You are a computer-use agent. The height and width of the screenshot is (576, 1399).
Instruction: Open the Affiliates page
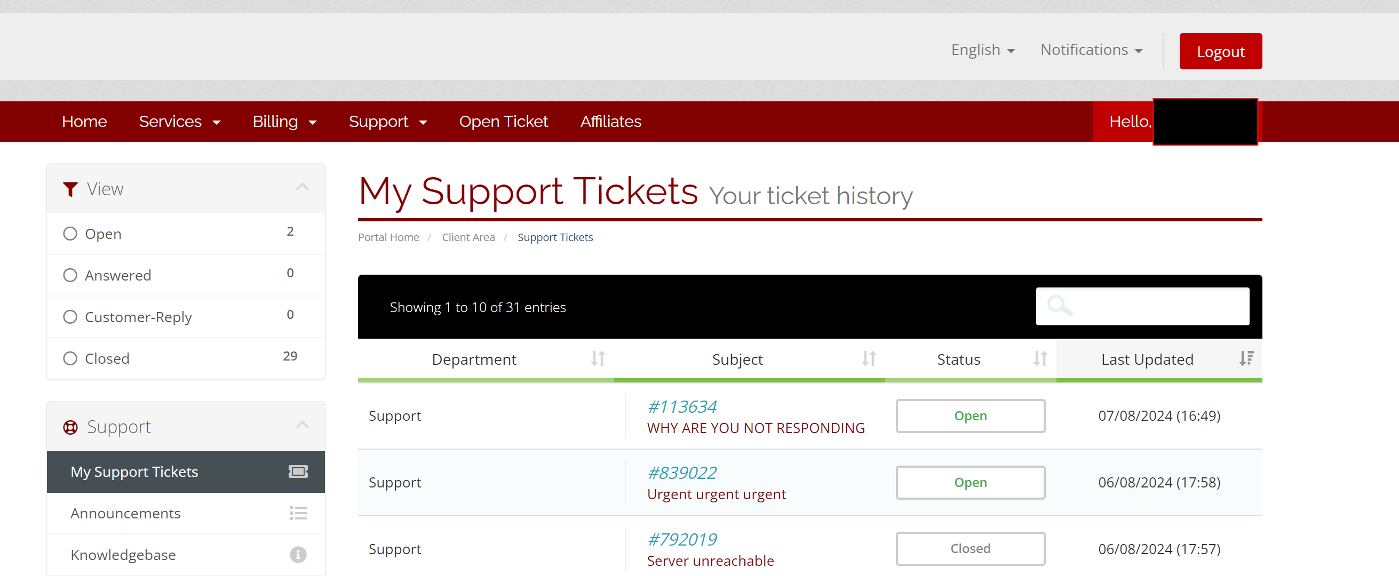point(611,122)
